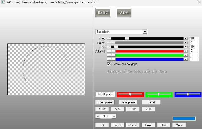The image size is (202, 129).
Task: Click left arrow of the Line slider
Action: [x=109, y=47]
